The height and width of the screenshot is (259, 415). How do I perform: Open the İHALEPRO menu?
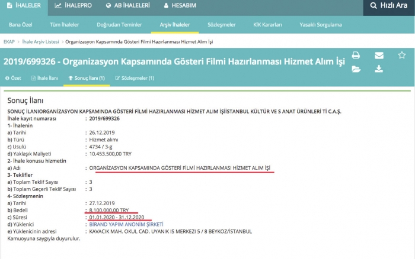click(x=74, y=6)
